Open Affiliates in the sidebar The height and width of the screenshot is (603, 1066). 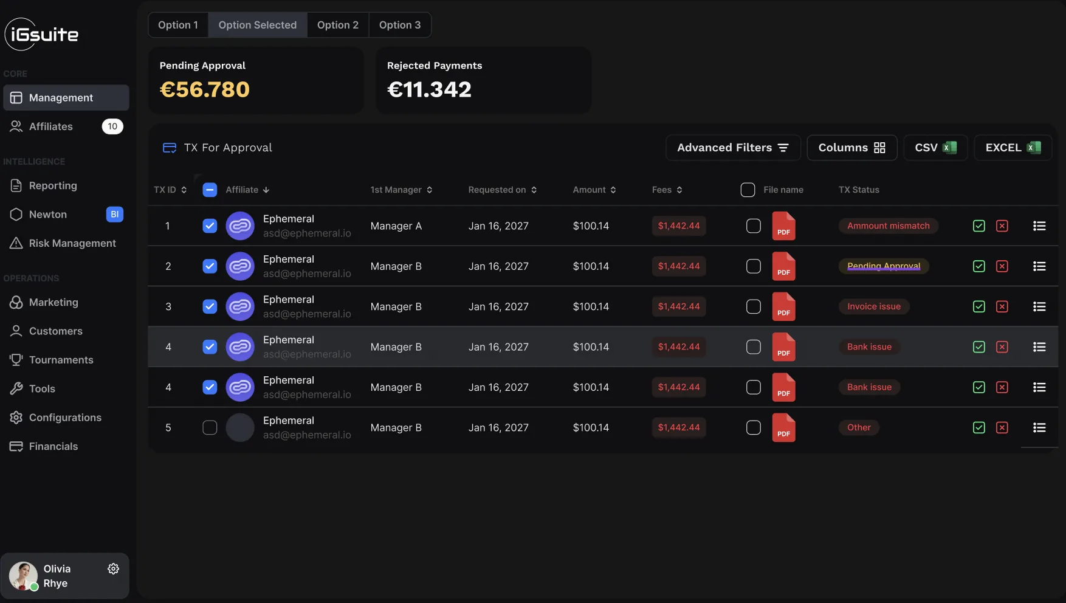click(66, 126)
